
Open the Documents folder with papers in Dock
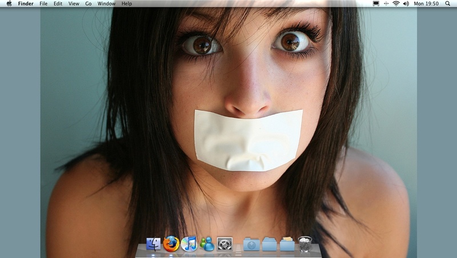(x=287, y=244)
